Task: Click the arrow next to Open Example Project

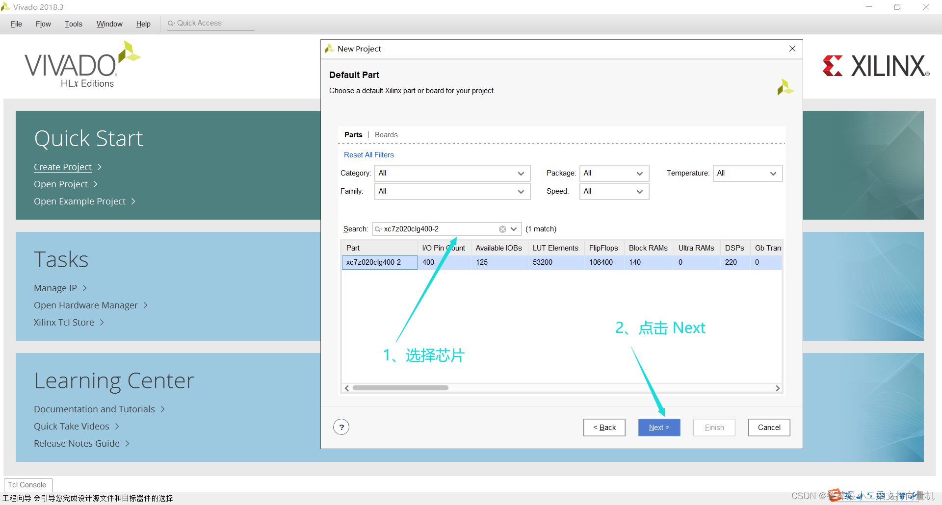Action: 133,202
